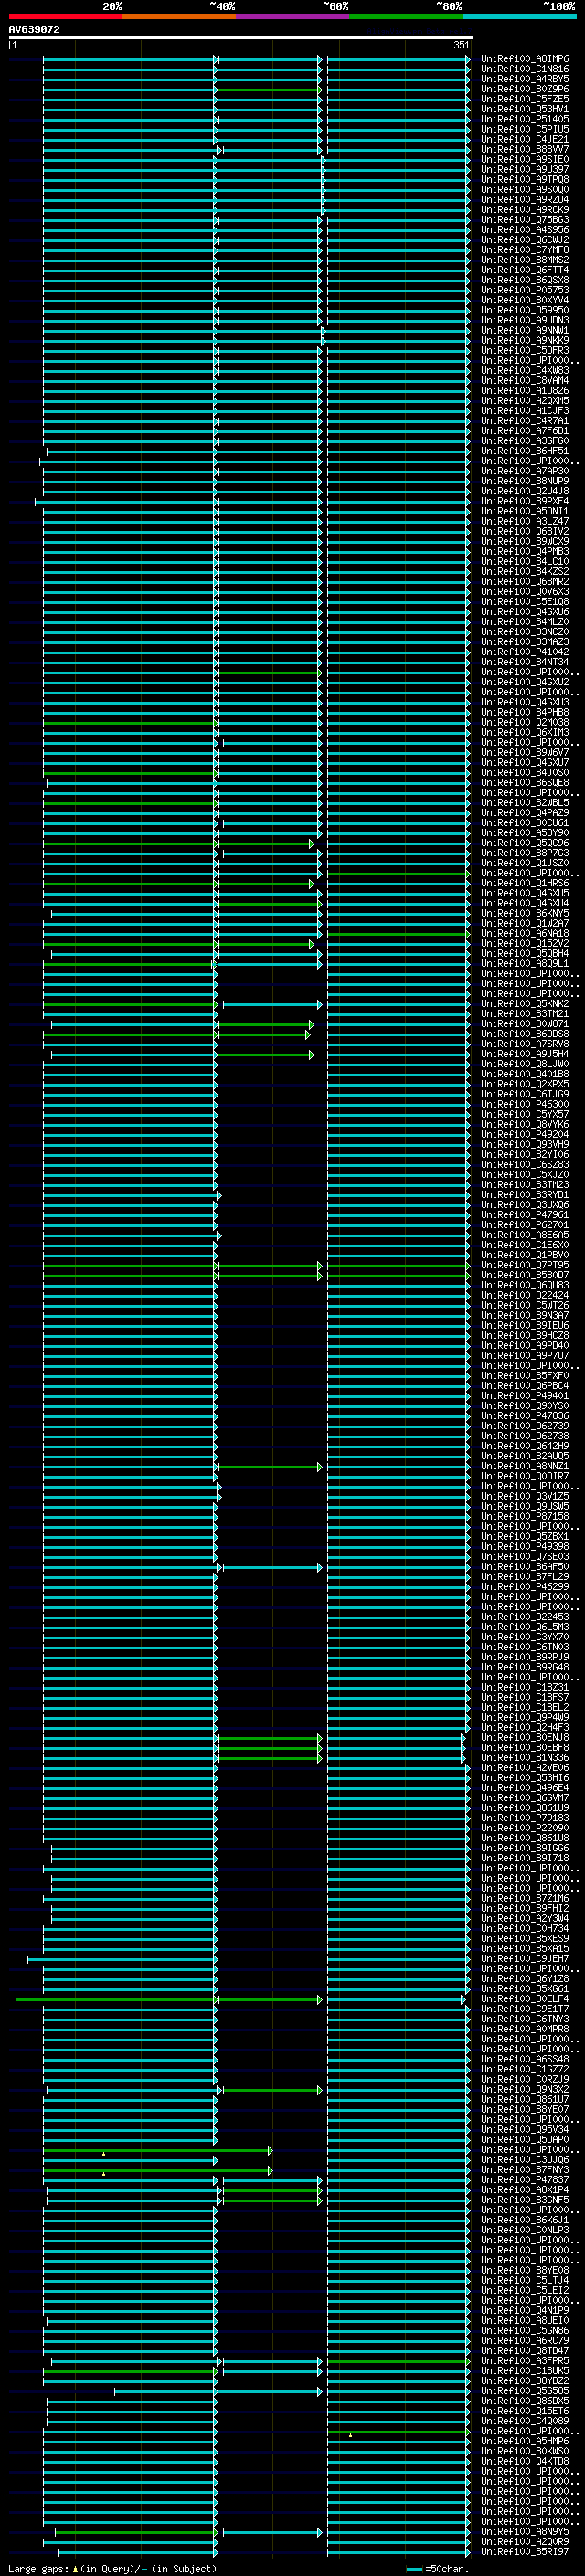Screen dimensions: 585x2576
Task: Click the orange ~40% identity legend segment
Action: (179, 16)
